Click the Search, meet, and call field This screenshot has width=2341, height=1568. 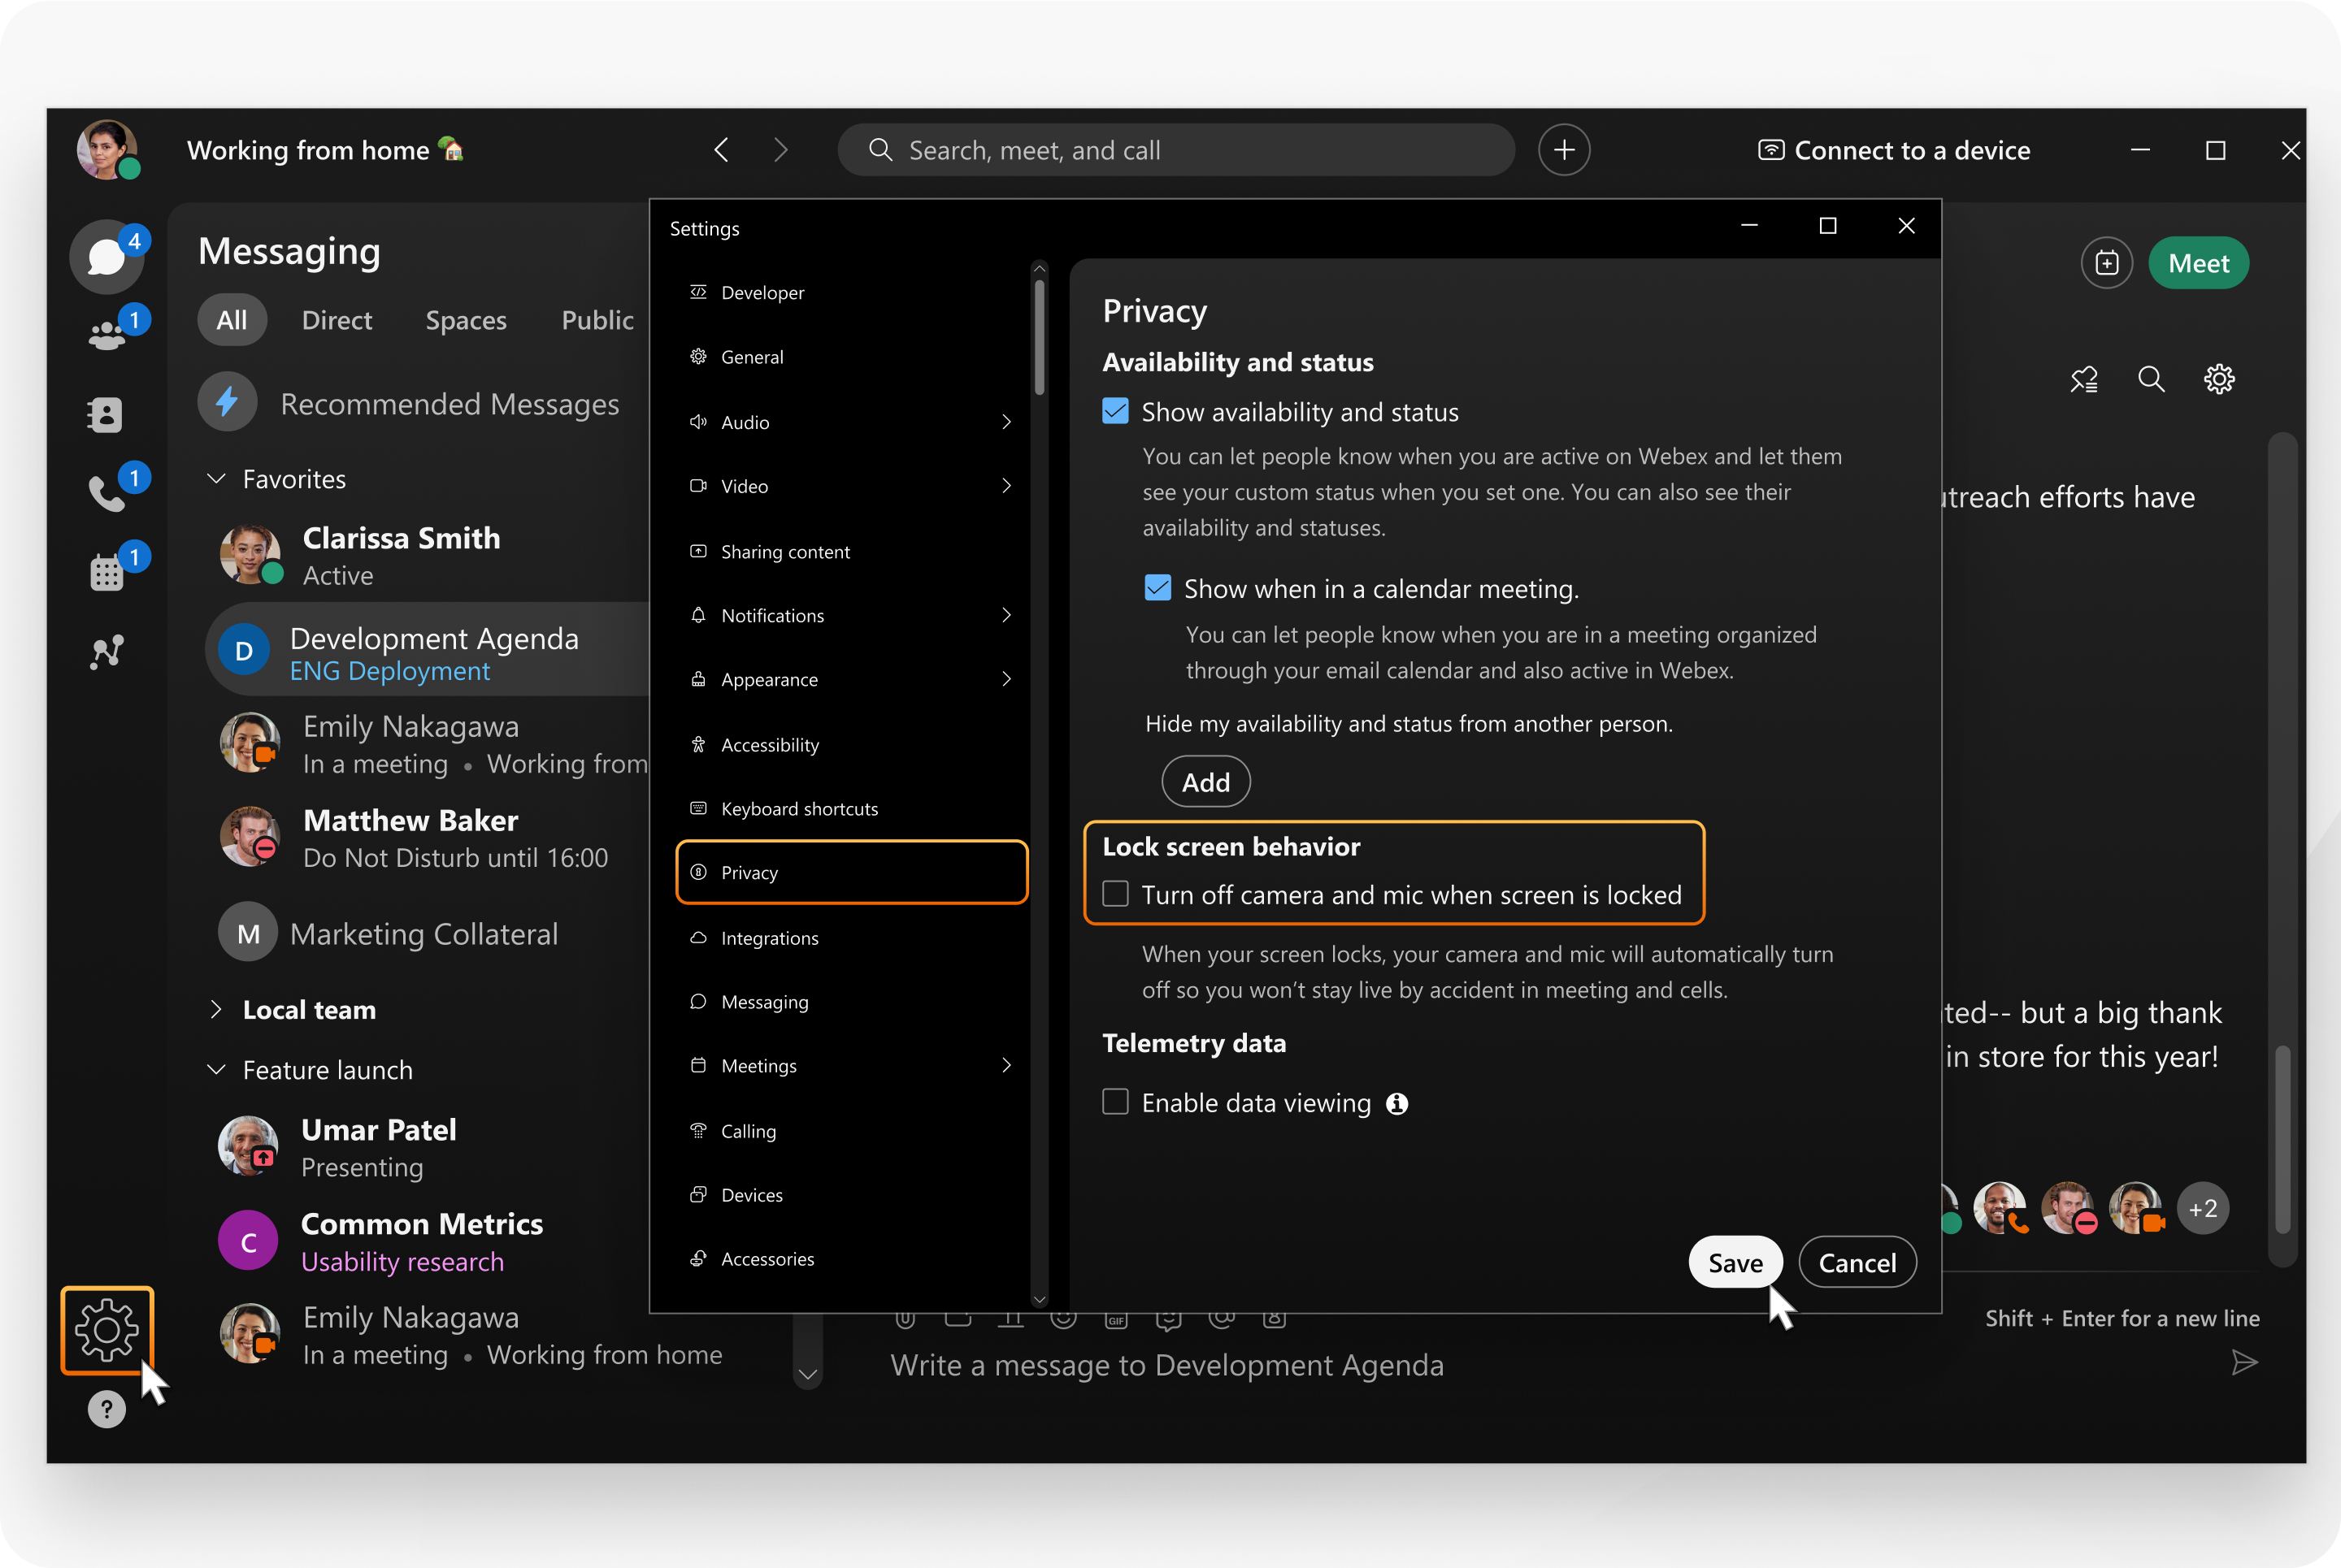(x=1175, y=150)
